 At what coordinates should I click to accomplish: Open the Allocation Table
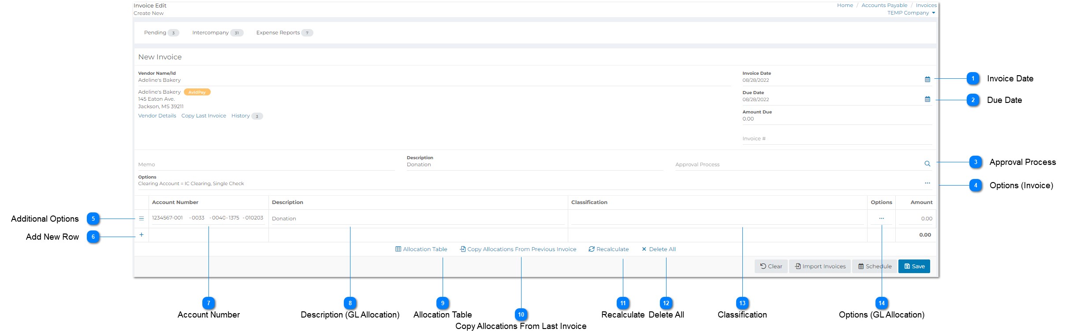tap(421, 249)
